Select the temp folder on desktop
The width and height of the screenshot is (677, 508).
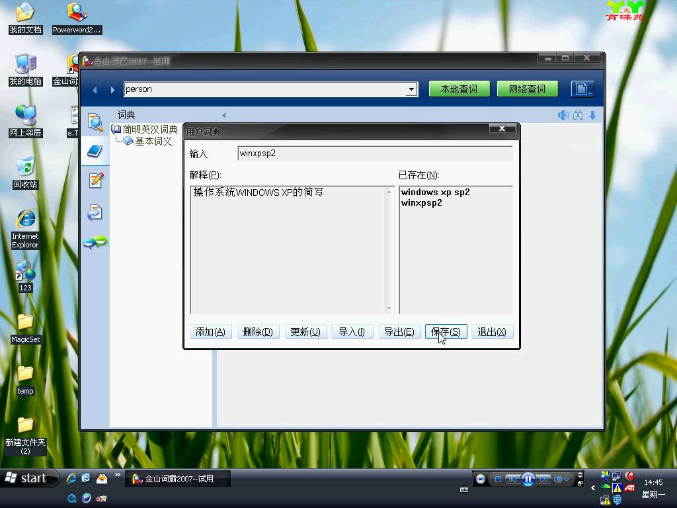[x=26, y=380]
